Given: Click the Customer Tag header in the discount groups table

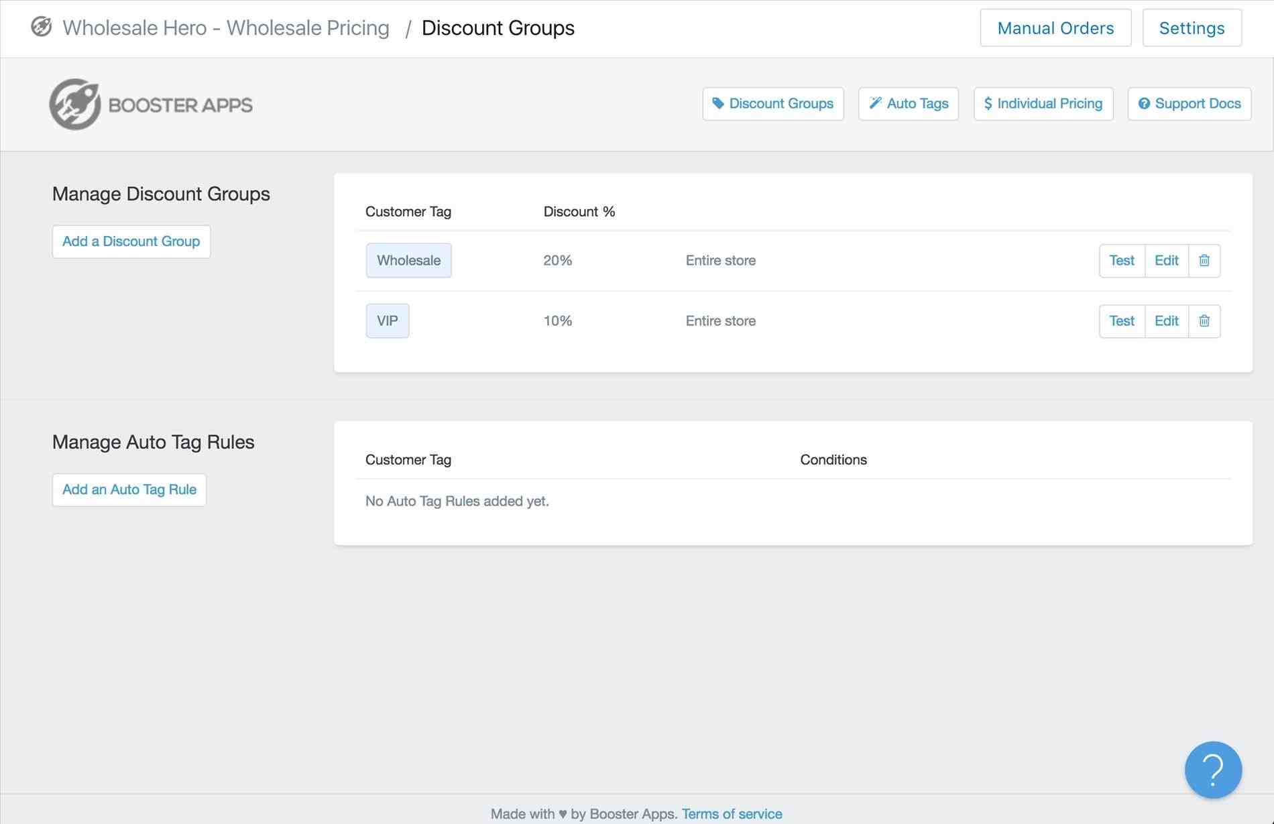Looking at the screenshot, I should click(408, 211).
